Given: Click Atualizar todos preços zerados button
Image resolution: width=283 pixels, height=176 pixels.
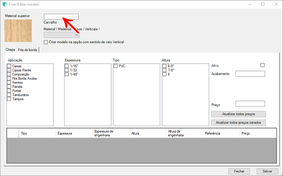Looking at the screenshot, I should (x=239, y=123).
